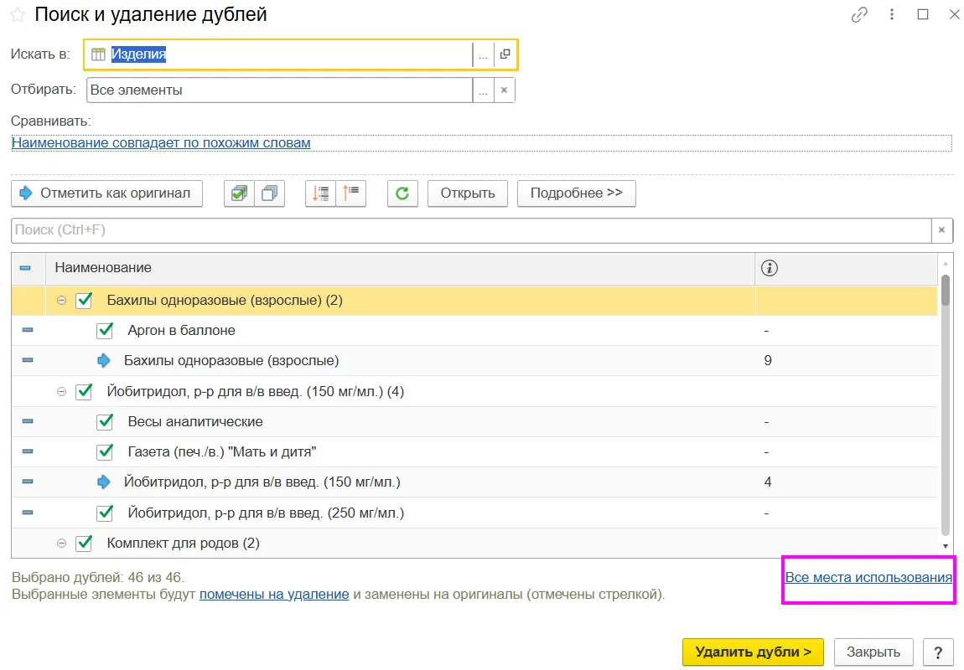Toggle the Газета "Мать и дитя" checkbox

(x=105, y=452)
